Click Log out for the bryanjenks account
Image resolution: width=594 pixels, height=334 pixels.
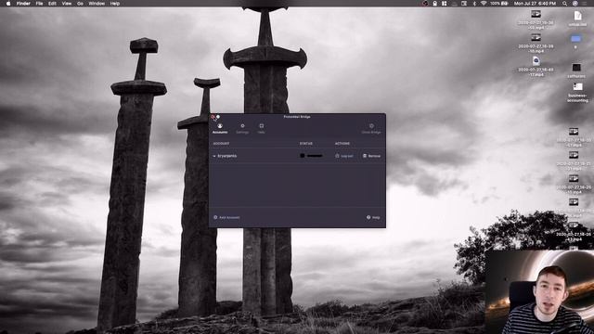pyautogui.click(x=344, y=156)
